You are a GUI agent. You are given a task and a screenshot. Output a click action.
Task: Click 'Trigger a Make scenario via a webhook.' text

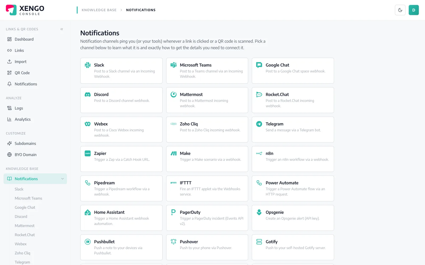210,160
